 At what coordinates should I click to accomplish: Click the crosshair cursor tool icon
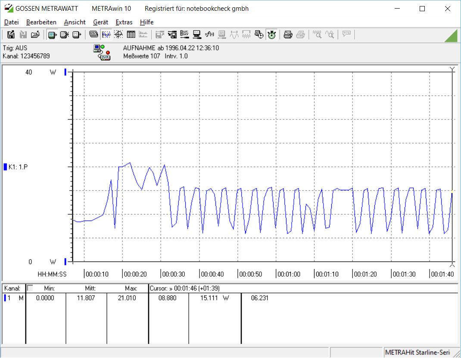coord(118,35)
